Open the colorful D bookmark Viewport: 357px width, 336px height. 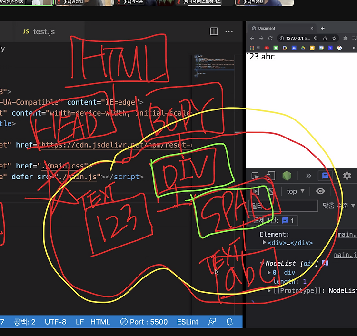click(x=285, y=48)
